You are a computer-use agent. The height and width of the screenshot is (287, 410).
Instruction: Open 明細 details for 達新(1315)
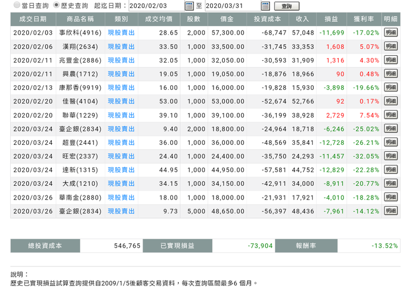tap(391, 169)
